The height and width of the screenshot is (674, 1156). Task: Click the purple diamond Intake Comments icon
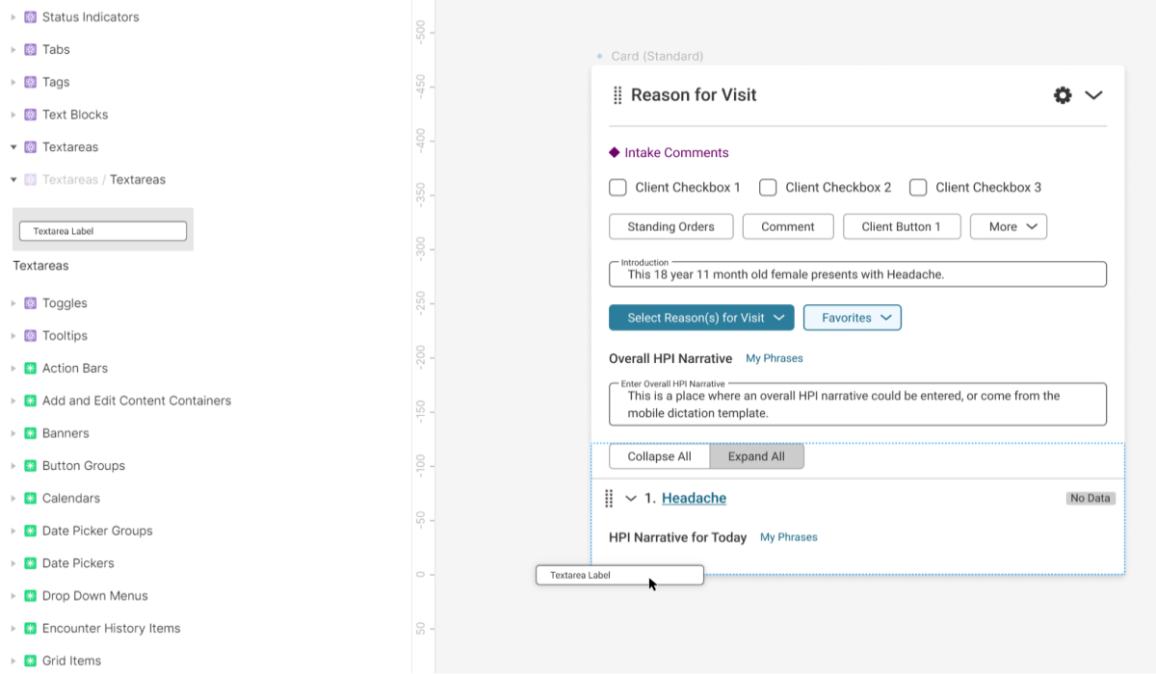click(x=615, y=153)
